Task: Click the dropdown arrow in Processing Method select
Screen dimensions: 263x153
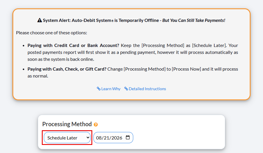Action: coord(88,137)
